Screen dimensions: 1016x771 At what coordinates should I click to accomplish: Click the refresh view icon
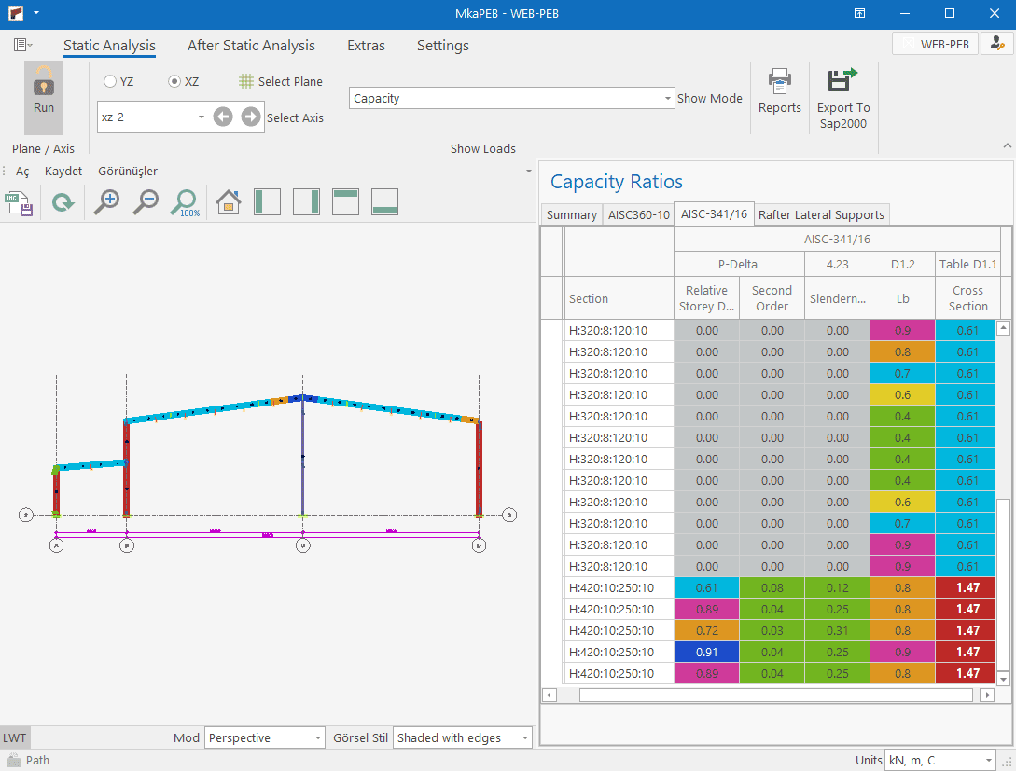63,202
